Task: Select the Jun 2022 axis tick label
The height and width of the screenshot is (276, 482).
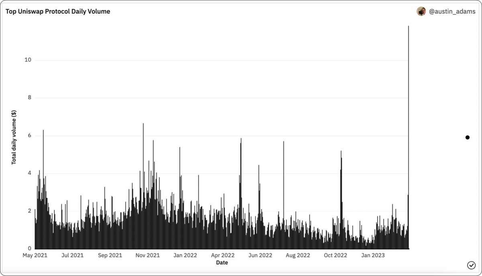Action: [x=260, y=256]
